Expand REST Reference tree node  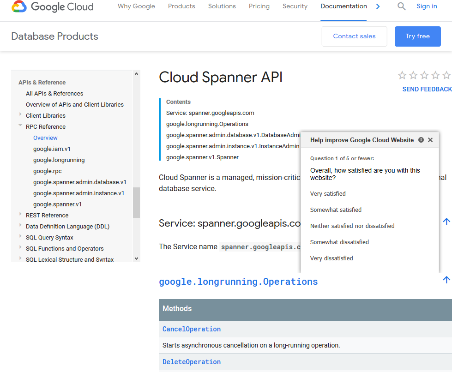[20, 214]
